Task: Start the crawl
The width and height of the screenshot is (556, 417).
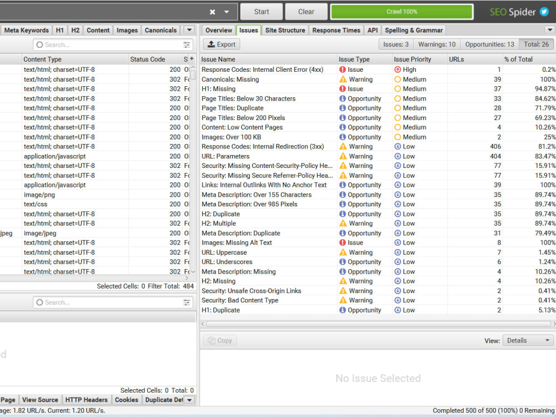Action: pyautogui.click(x=261, y=12)
